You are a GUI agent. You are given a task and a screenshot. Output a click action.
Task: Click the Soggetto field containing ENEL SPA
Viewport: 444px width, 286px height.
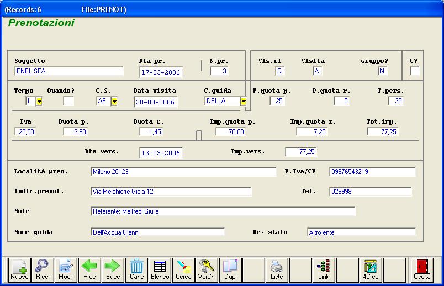pyautogui.click(x=68, y=71)
